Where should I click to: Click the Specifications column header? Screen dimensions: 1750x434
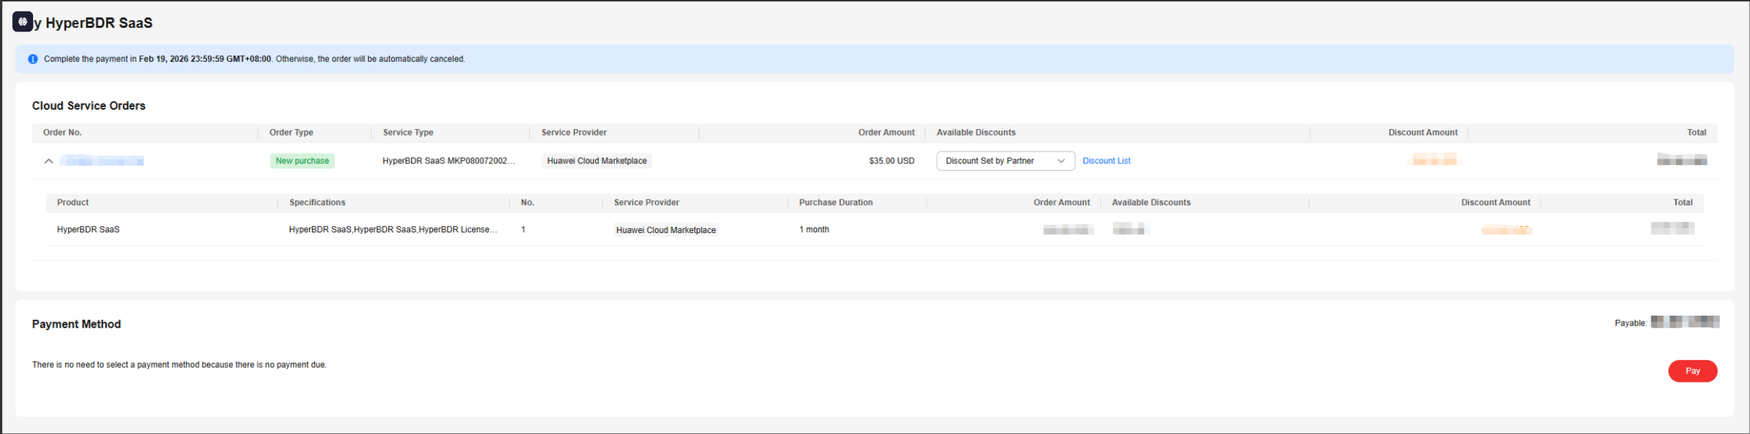(317, 202)
